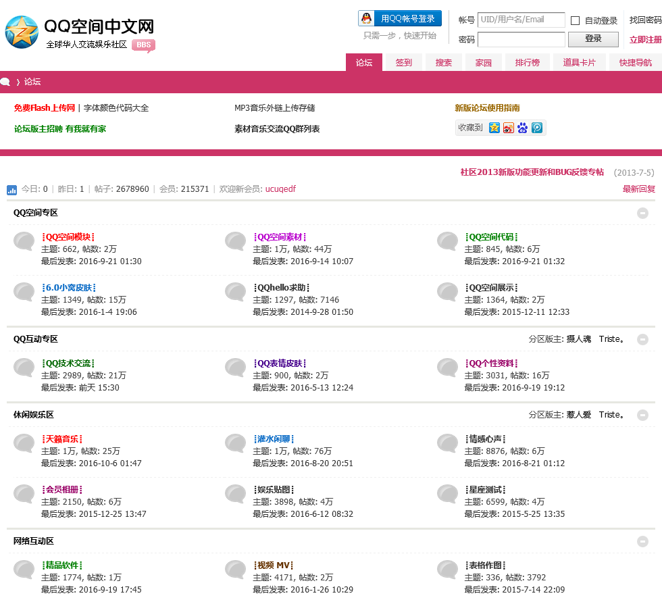Screen dimensions: 662x602
Task: Click the QQ空间中文网 star logo
Action: (22, 31)
